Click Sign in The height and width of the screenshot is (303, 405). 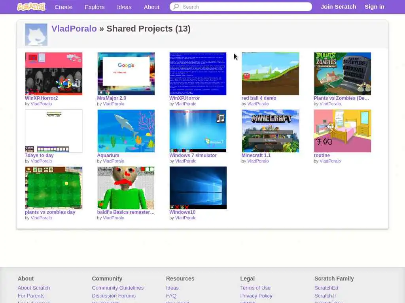(374, 7)
